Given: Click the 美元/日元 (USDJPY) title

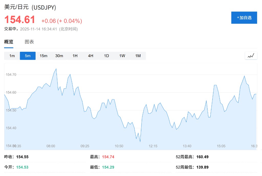Looking at the screenshot, I should [30, 7].
